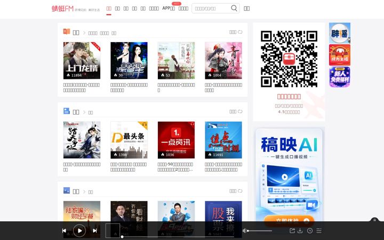
Task: Open the playlist icon in player bar
Action: click(319, 230)
